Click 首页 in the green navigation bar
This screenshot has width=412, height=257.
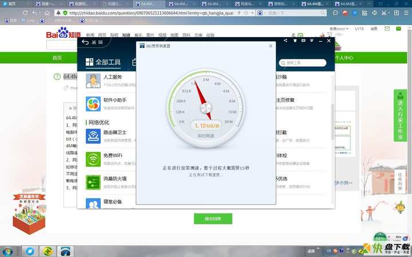coord(57,58)
